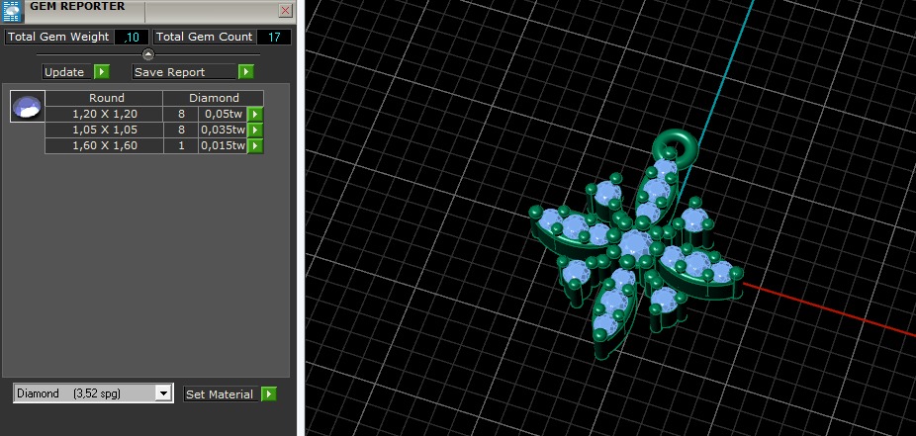The image size is (916, 436).
Task: Click green arrow on 0,05tw row
Action: point(255,114)
